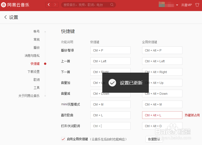Edit the conflicting Ctrl + Alt + L global field
Screen dimensions: 202x145
(162, 115)
